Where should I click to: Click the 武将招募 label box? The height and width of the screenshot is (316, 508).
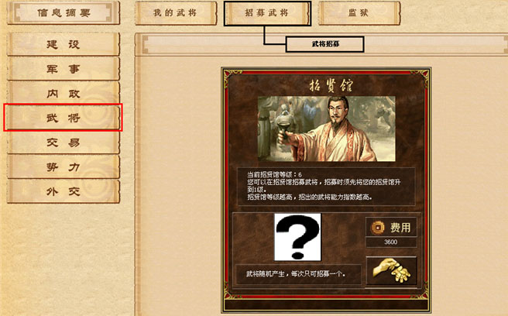coord(325,44)
